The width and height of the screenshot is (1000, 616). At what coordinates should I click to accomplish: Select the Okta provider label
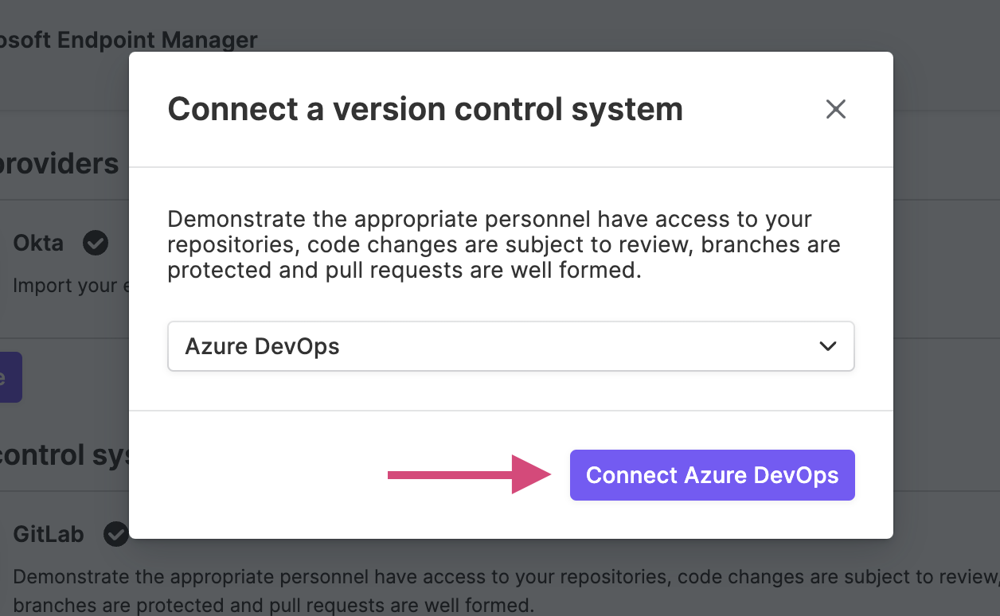click(38, 242)
